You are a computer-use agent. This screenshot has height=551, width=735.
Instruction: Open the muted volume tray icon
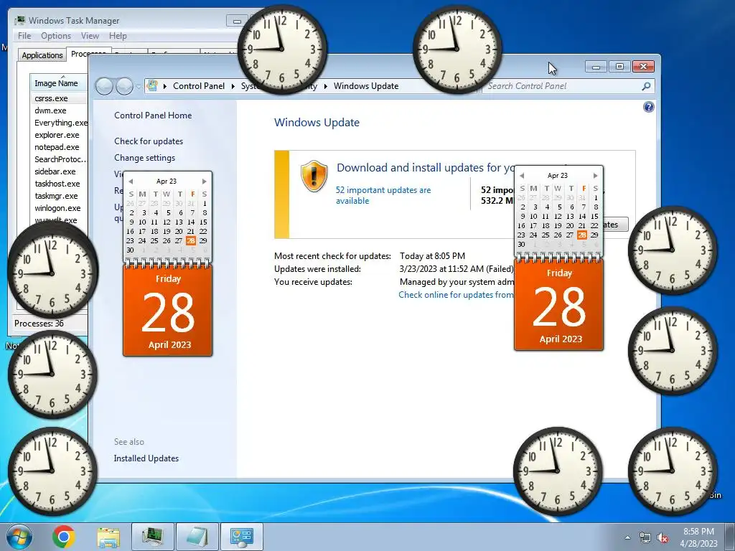(x=663, y=538)
